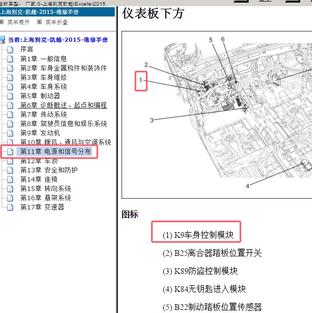Click the 上海别克-凯越-2015-维修手册 panel header
The height and width of the screenshot is (313, 312).
[x=57, y=12]
